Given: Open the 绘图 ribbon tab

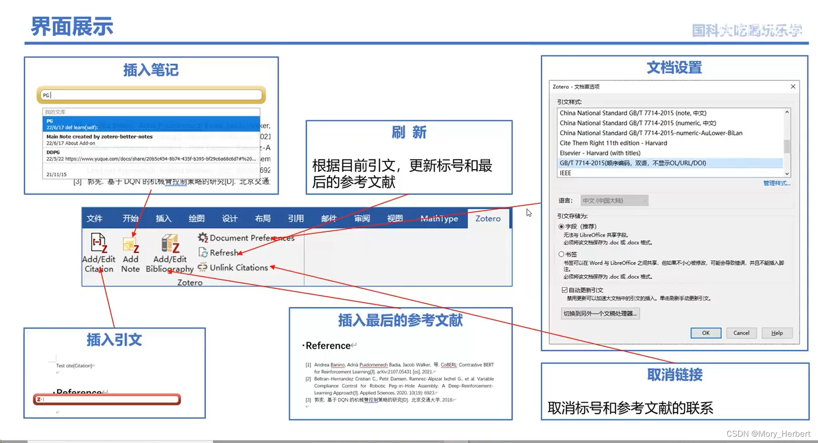Looking at the screenshot, I should [196, 218].
